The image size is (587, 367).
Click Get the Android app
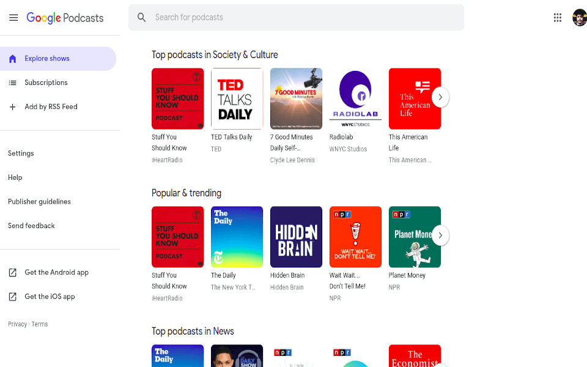pos(56,273)
